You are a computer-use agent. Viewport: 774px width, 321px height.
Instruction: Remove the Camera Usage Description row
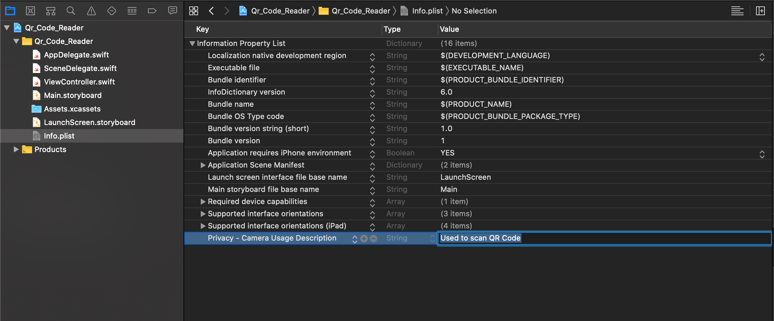coord(373,239)
